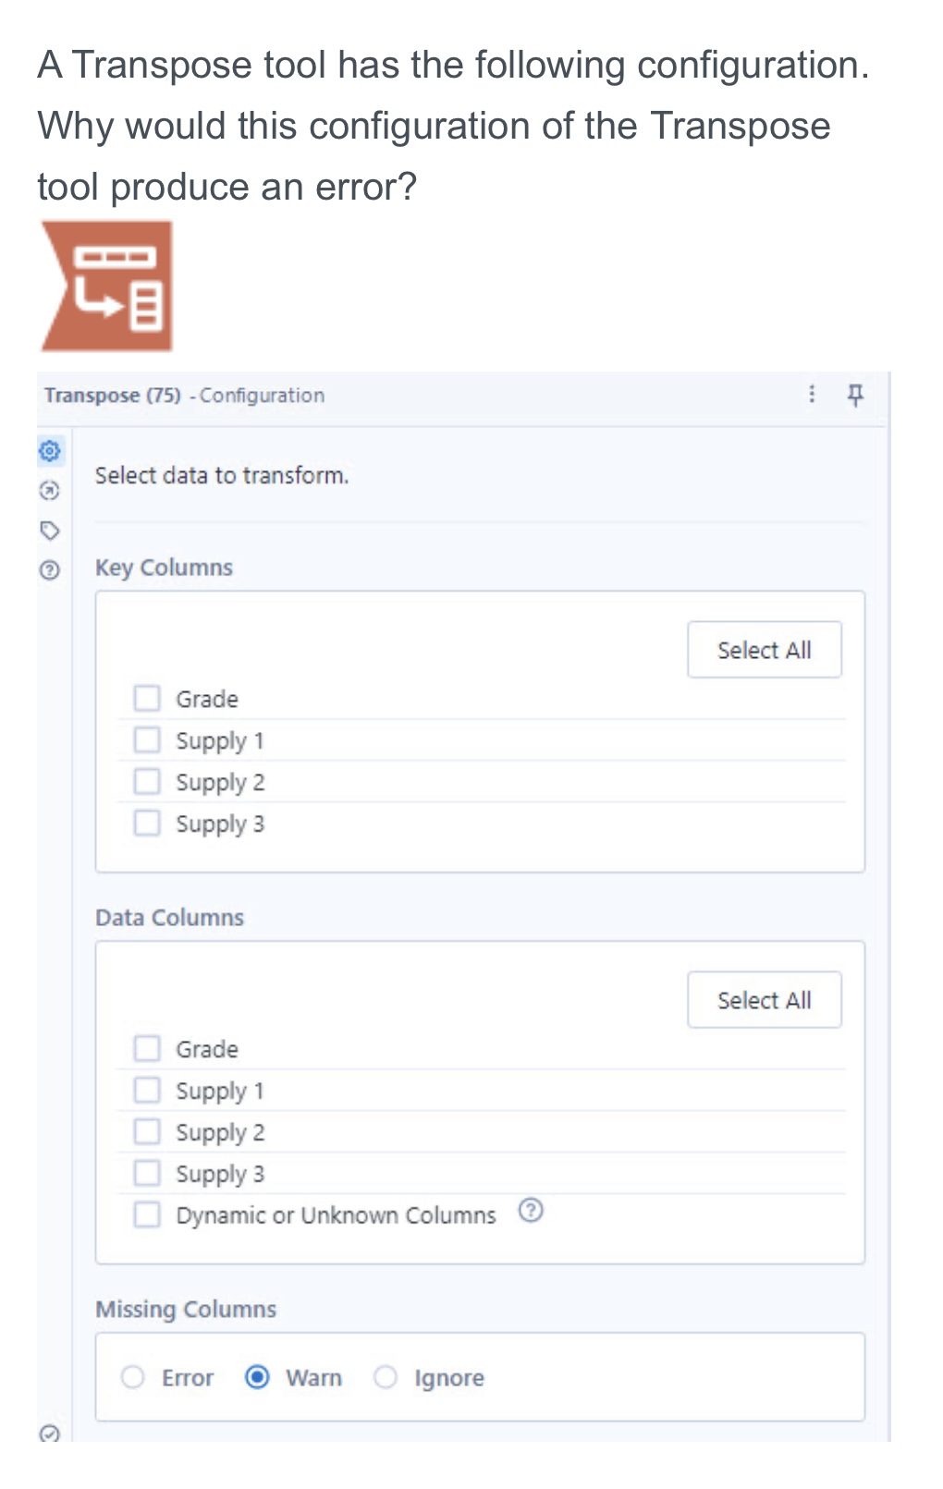Image resolution: width=943 pixels, height=1489 pixels.
Task: Select the Ignore radio button
Action: [385, 1377]
